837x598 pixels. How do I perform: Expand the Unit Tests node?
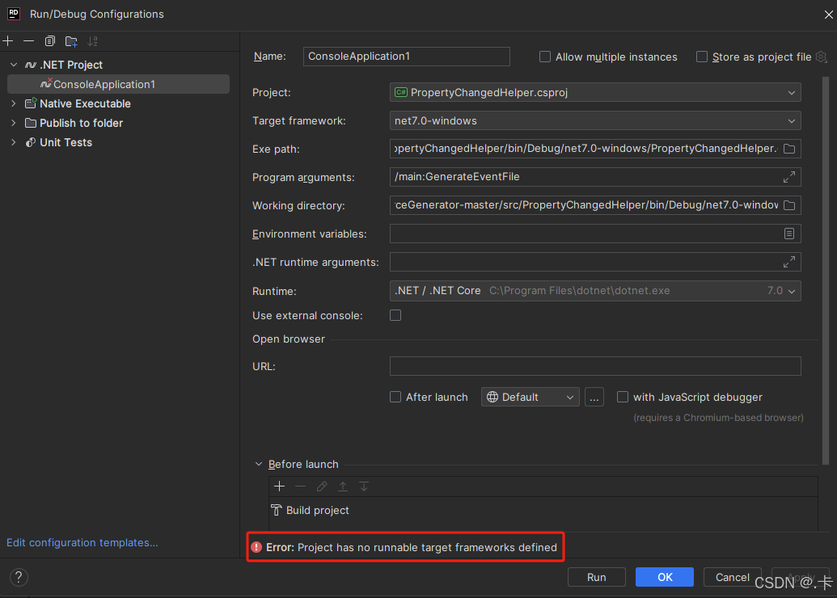14,142
